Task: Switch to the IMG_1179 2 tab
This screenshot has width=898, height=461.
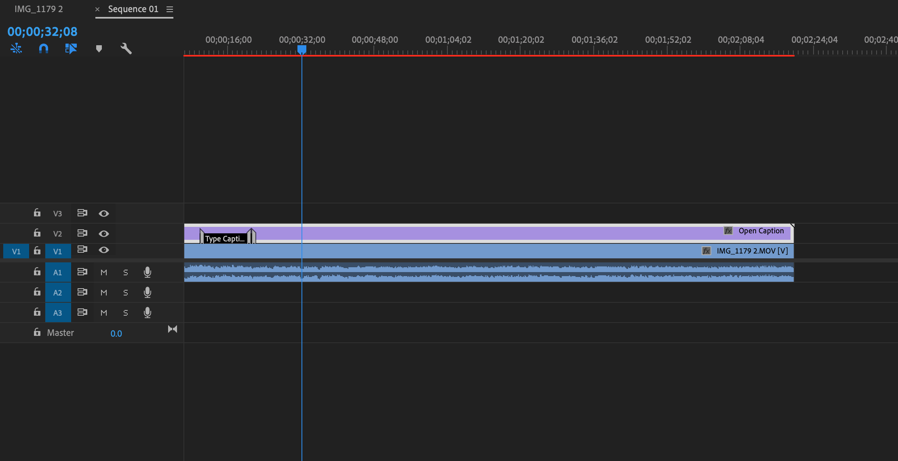Action: coord(39,8)
